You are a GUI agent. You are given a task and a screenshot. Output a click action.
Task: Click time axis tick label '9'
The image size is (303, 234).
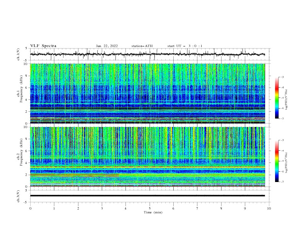tap(245, 208)
